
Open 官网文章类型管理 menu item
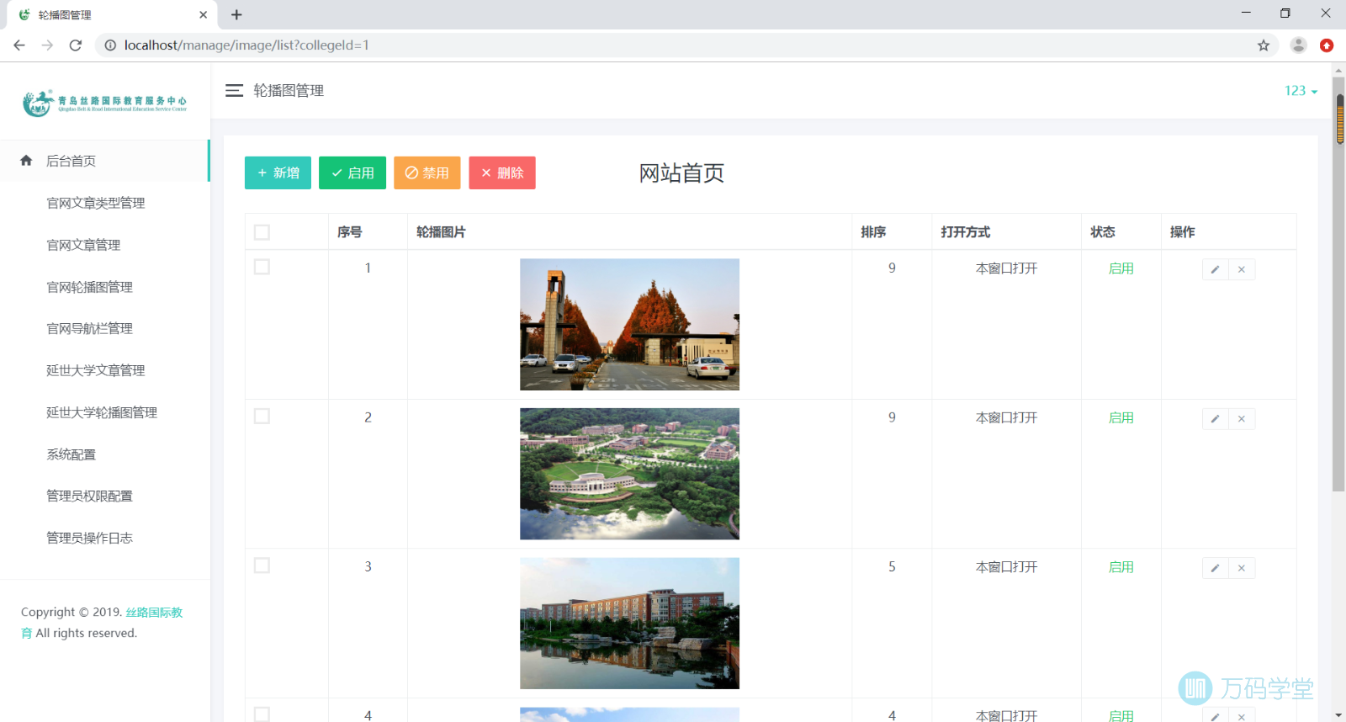point(96,203)
